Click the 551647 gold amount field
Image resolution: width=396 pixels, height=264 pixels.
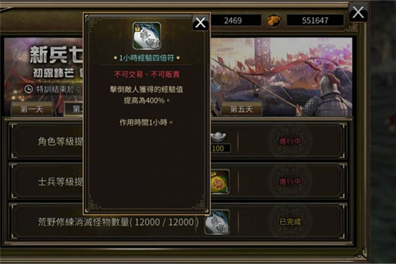315,20
